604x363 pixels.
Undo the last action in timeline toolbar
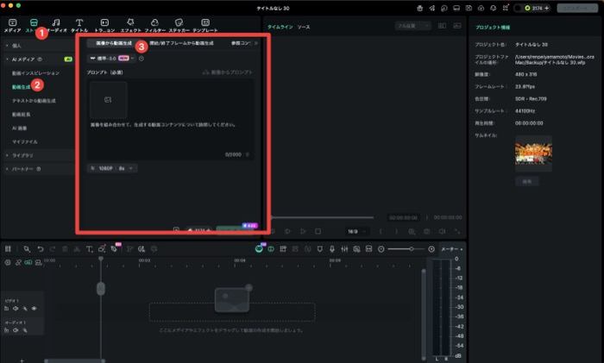(x=41, y=249)
